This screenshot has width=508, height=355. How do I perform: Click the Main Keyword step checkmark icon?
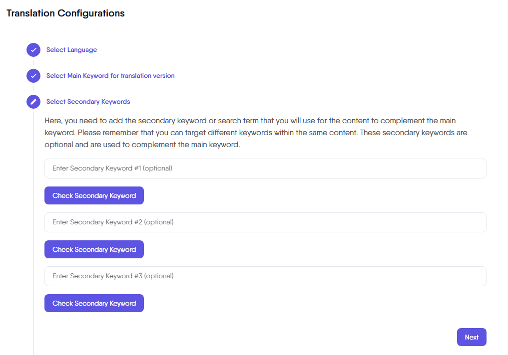[x=33, y=76]
